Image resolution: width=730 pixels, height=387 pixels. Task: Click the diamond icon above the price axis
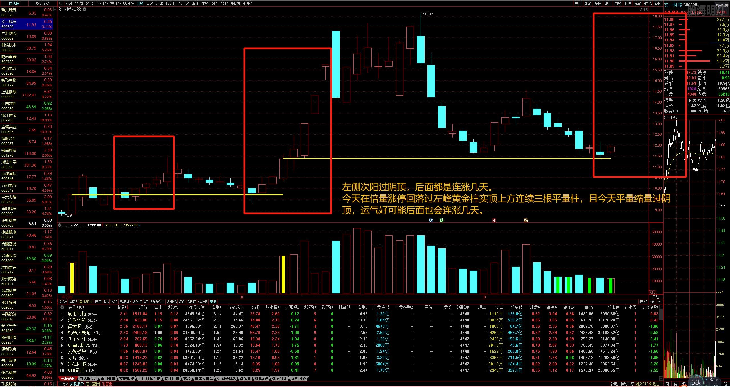tap(641, 9)
